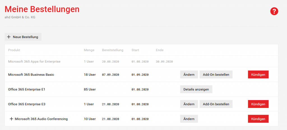Click Ändern for Office 365 Enterprise E3
This screenshot has width=287, height=130.
(x=189, y=104)
